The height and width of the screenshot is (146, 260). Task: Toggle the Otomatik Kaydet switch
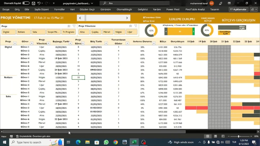tap(26, 3)
